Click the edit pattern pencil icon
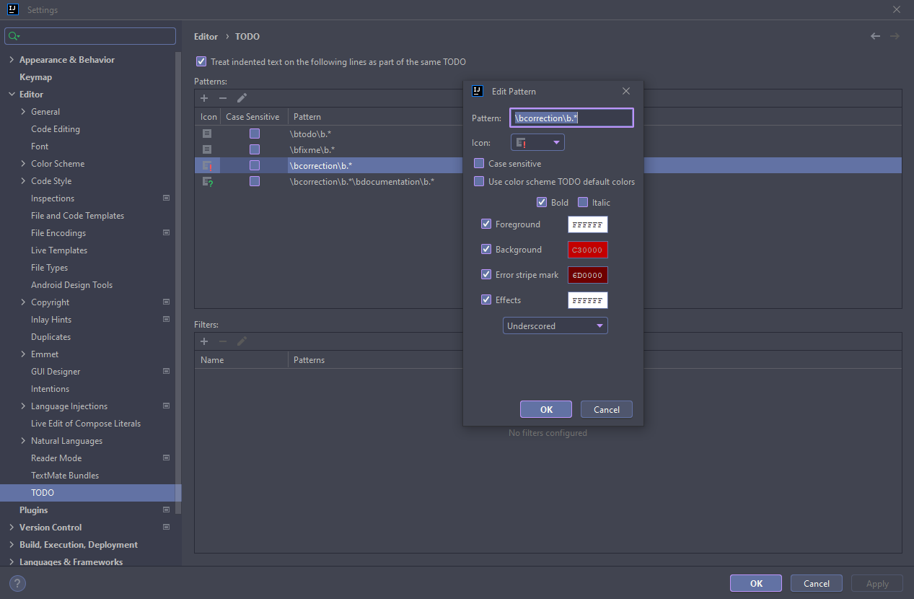 tap(242, 98)
